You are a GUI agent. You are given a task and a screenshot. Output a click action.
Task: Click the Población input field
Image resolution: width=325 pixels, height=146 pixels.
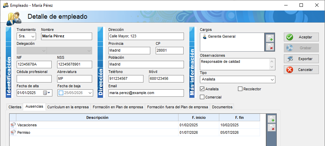[146, 65]
